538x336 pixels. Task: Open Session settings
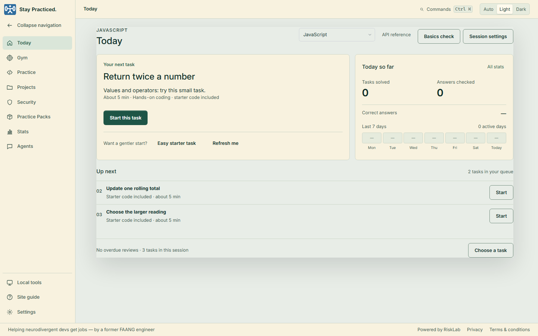[488, 37]
